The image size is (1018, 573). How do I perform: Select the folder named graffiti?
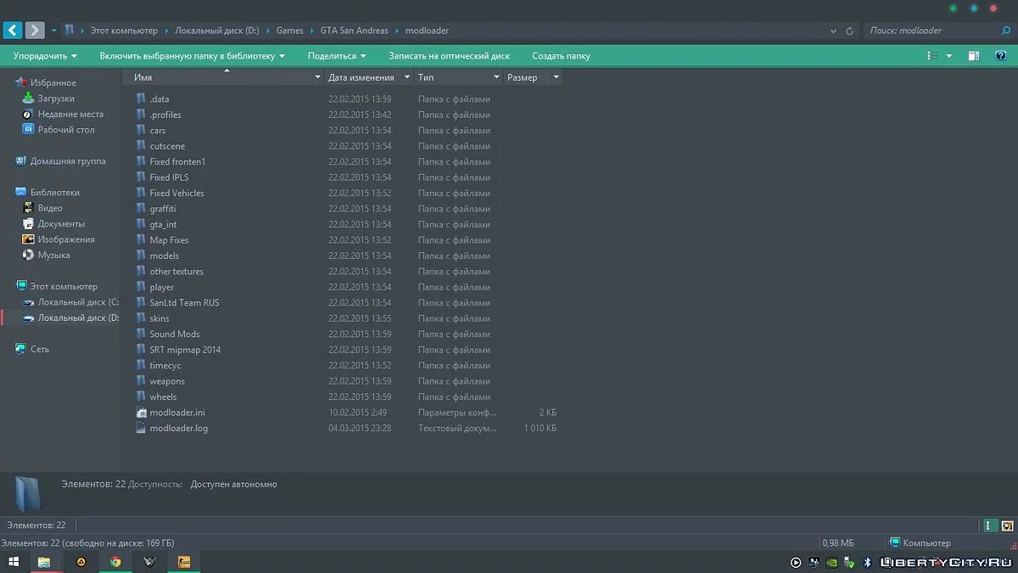point(163,209)
